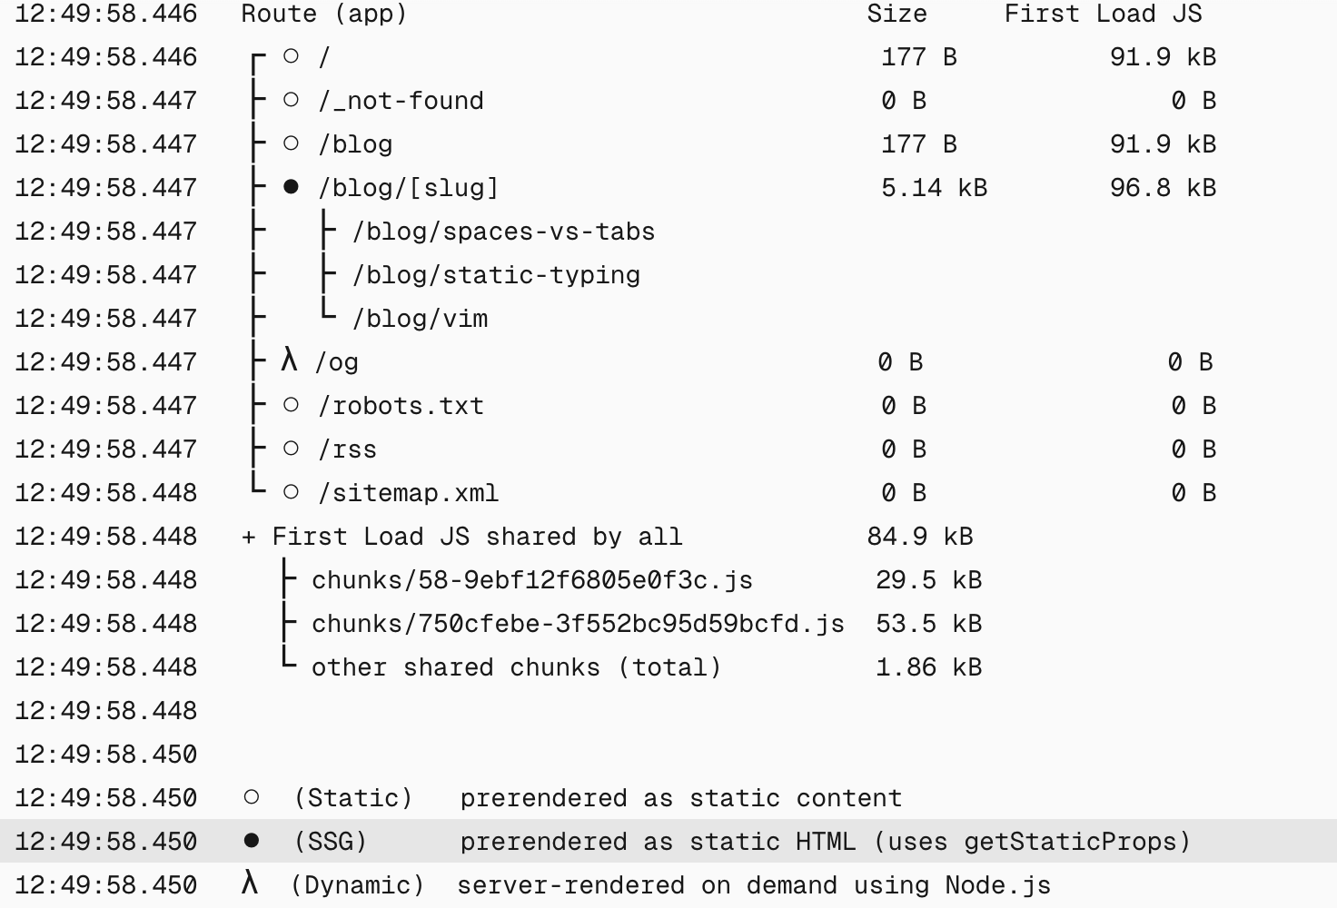Click chunks/58-9ebf12f6805e0f3c.js file name
This screenshot has width=1337, height=908.
[x=532, y=580]
